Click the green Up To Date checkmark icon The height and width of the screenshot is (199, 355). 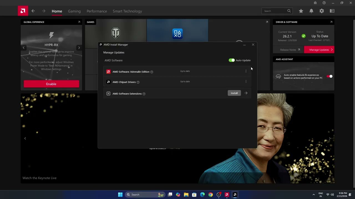[x=304, y=36]
